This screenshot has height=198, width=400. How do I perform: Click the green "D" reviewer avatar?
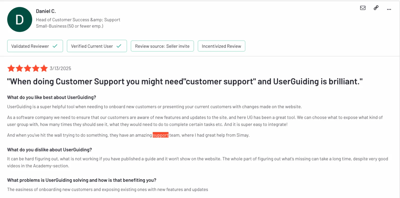point(20,20)
